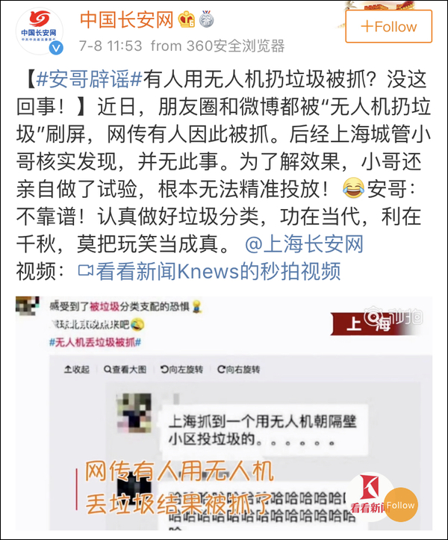This screenshot has width=448, height=540.
Task: Click the 秒拍 watermark icon in video
Action: pyautogui.click(x=393, y=317)
